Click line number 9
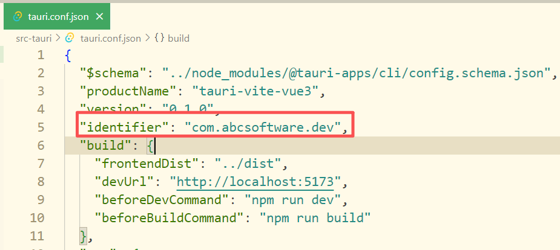The width and height of the screenshot is (560, 250). (x=41, y=200)
